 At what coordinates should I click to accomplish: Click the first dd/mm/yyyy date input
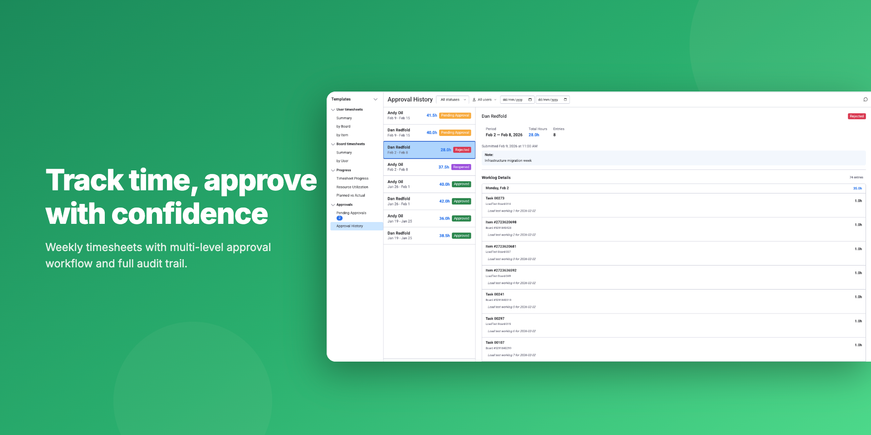pos(513,100)
